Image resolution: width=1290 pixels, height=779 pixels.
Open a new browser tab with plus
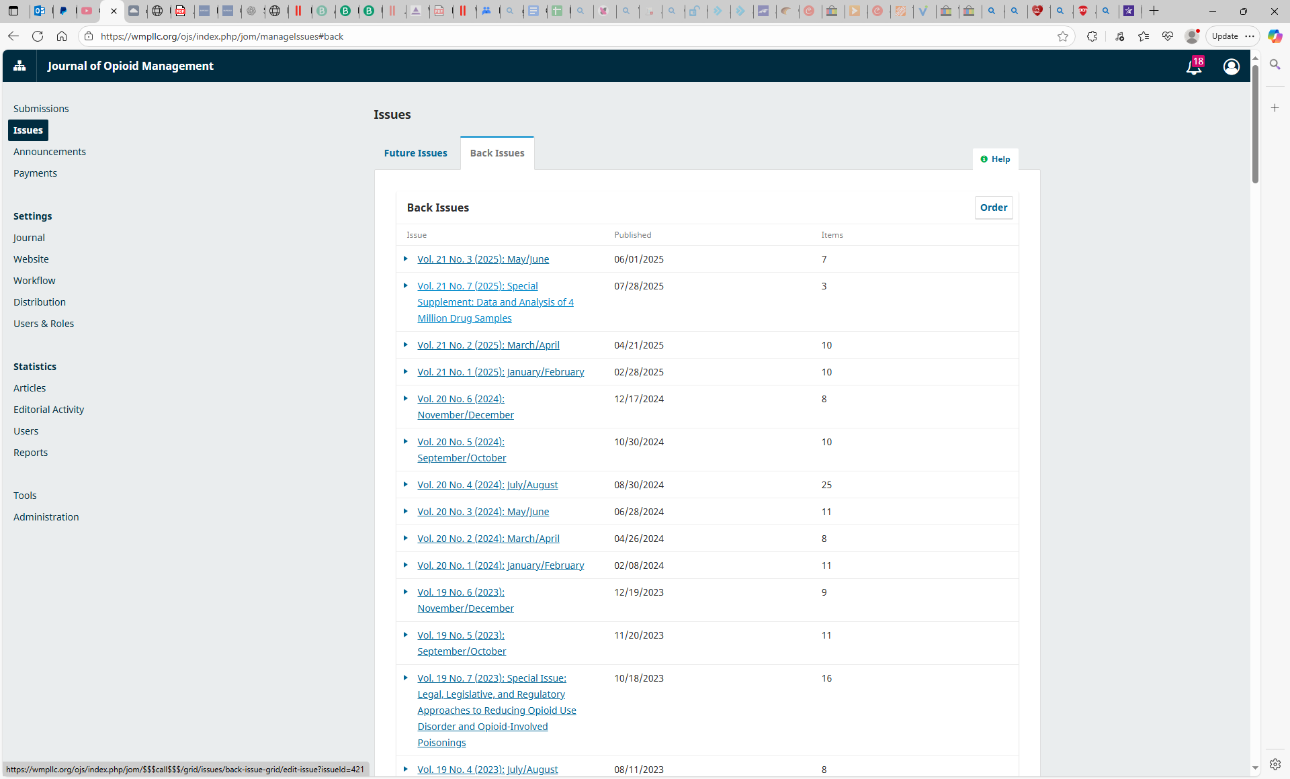(1154, 11)
